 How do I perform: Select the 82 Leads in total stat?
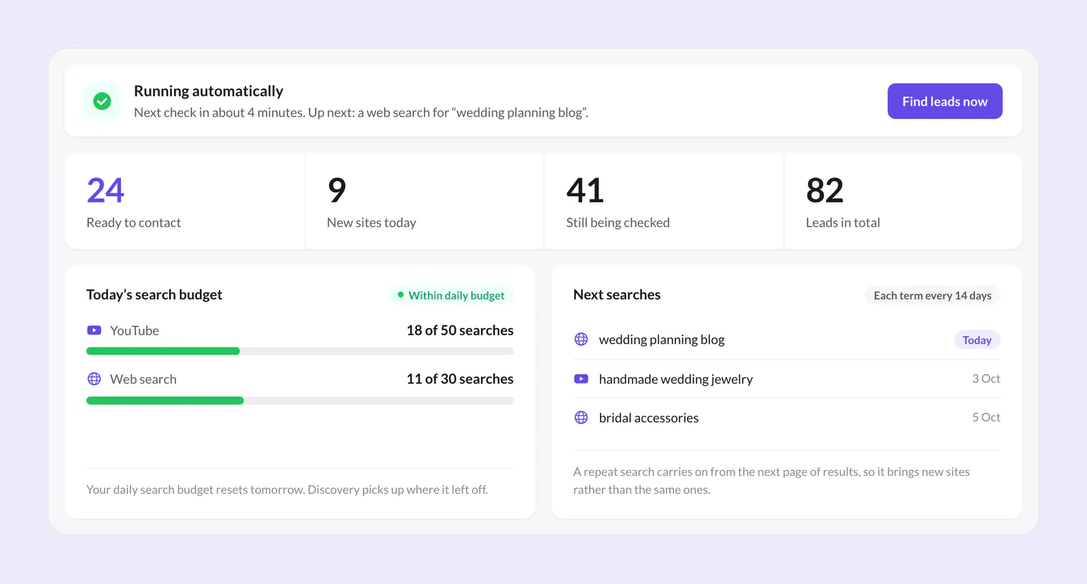[904, 201]
